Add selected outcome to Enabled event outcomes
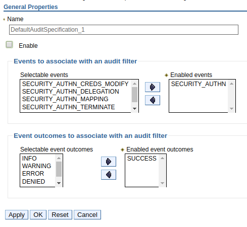Viewport: 247px width, 227px height. tap(109, 162)
